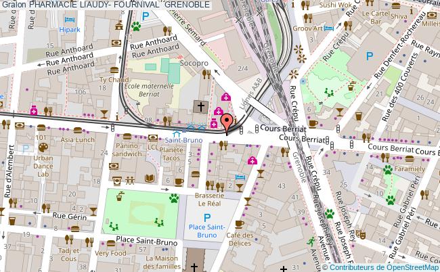
Task: Click the blue Saint-Bruno stop label
Action: tap(183, 140)
